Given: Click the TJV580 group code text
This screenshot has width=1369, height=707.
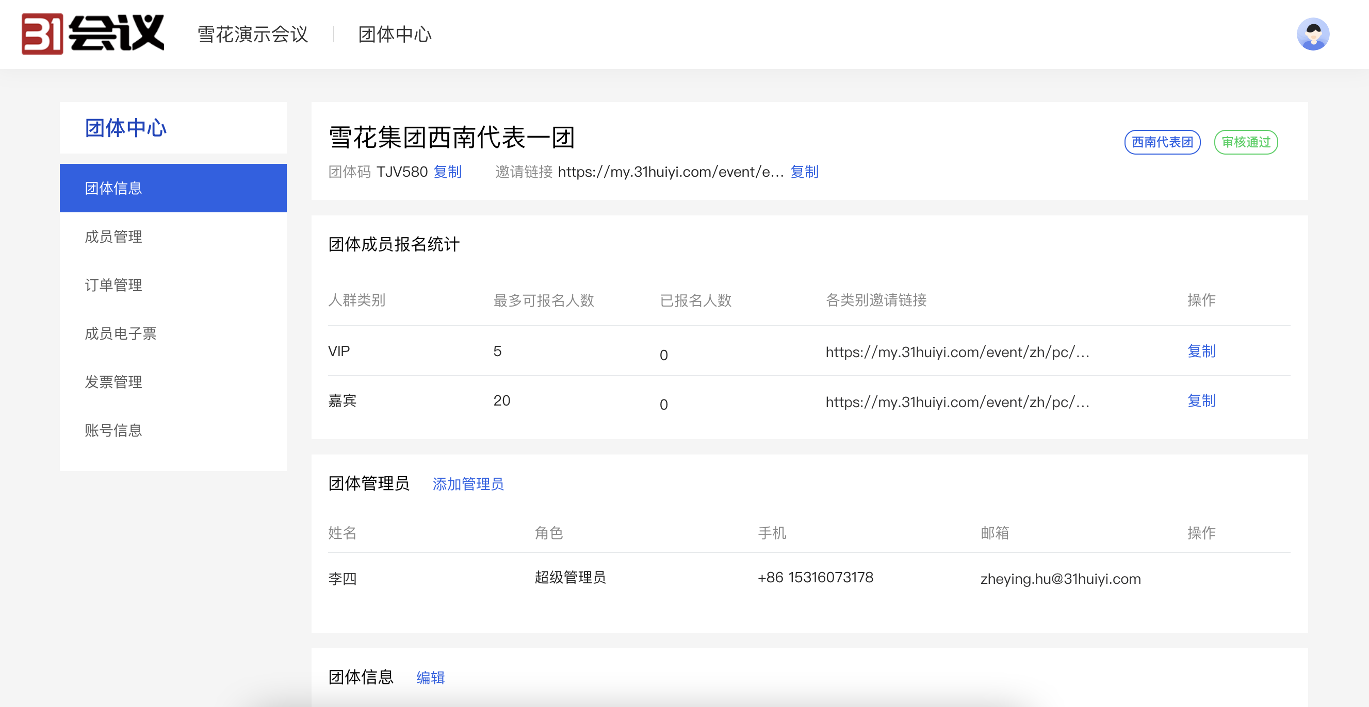Looking at the screenshot, I should (x=402, y=172).
